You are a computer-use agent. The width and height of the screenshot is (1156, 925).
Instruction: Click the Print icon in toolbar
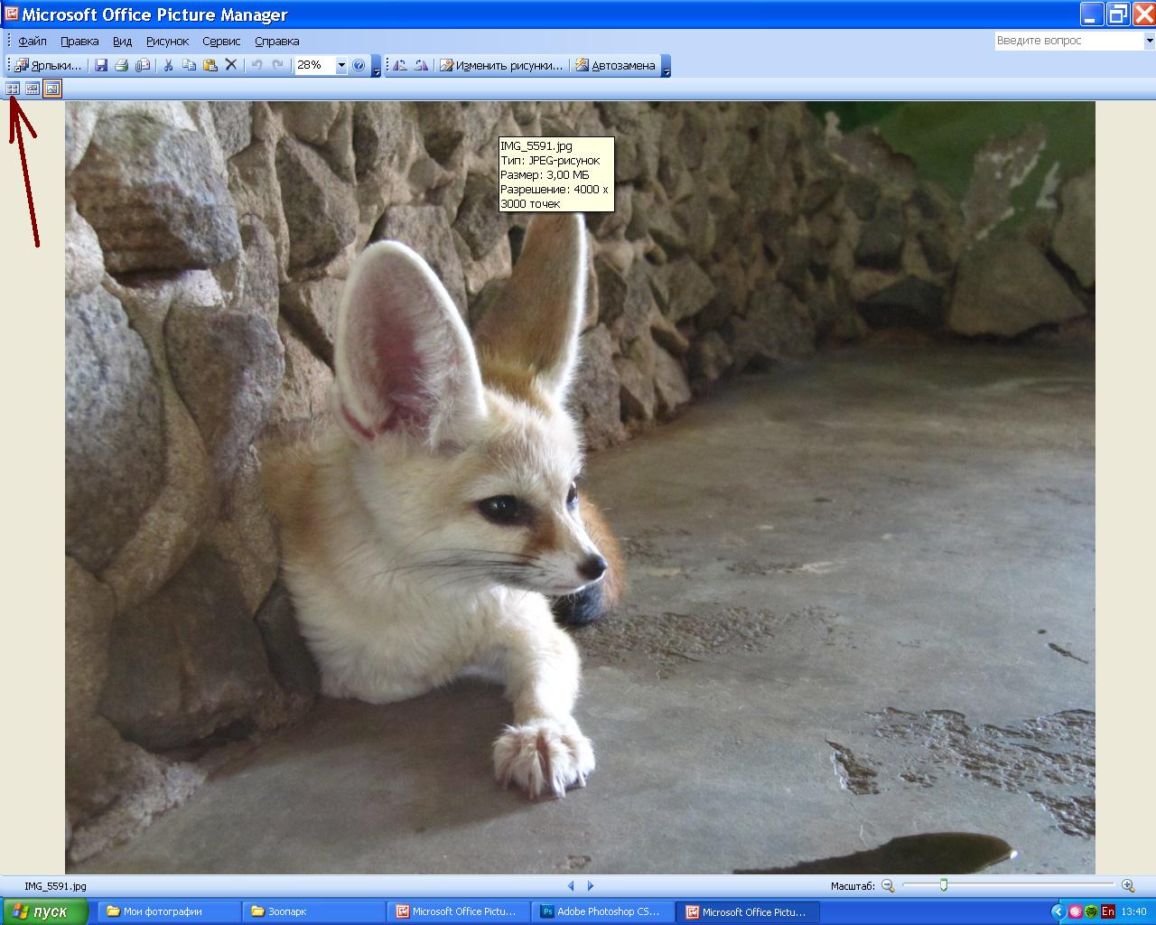[122, 65]
